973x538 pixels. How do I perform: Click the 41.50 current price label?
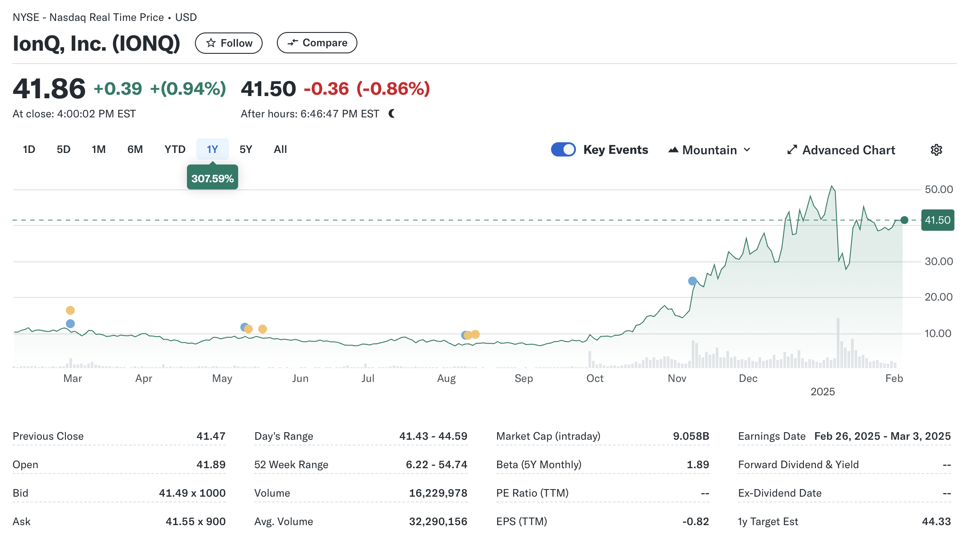point(937,220)
